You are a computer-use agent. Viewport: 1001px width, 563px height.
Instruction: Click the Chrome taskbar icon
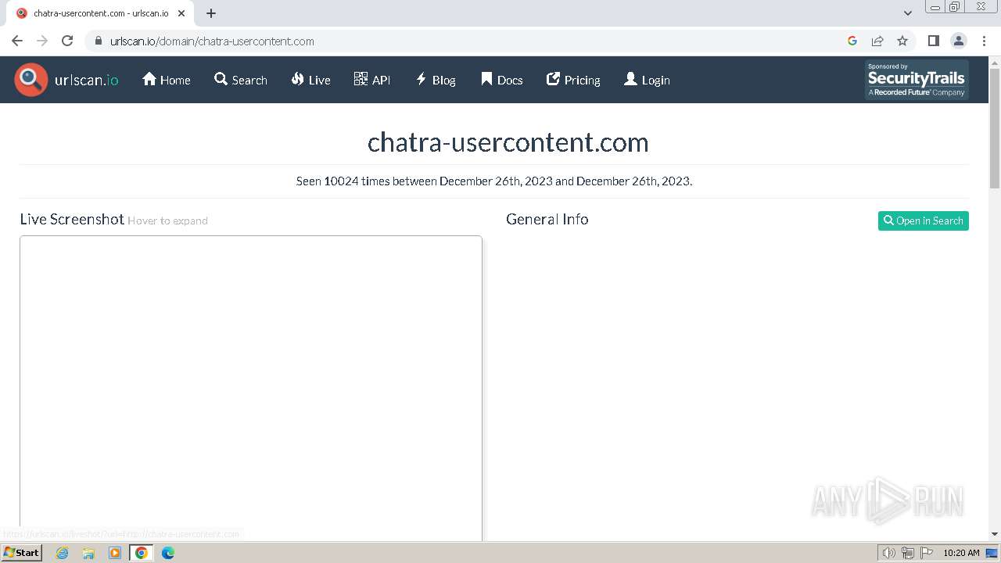coord(142,553)
